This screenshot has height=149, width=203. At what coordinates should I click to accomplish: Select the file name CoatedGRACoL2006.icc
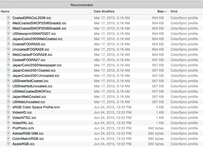coord(32,18)
